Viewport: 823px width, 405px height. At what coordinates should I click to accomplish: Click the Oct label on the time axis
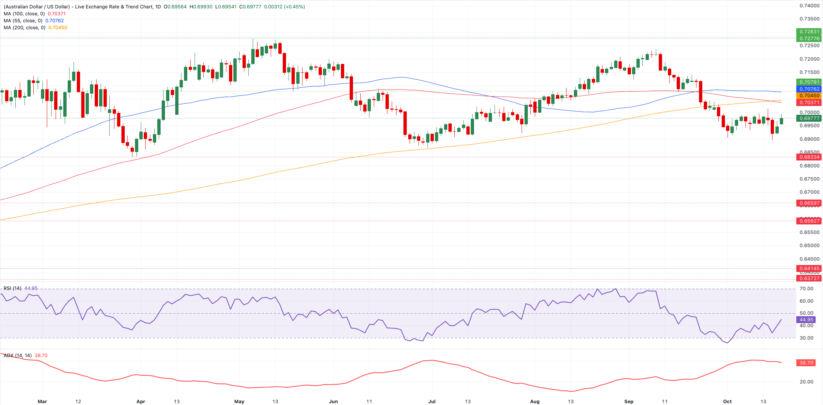point(728,401)
